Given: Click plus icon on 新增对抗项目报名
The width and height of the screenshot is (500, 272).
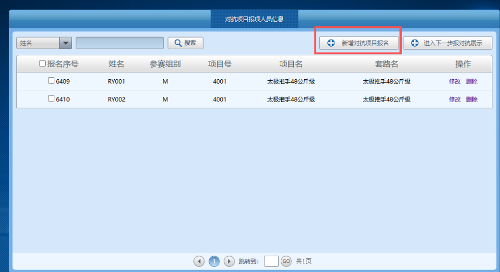Looking at the screenshot, I should (331, 43).
